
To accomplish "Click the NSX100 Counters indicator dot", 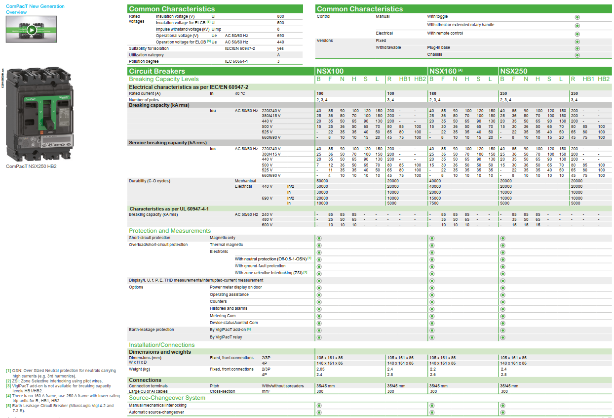I will tap(319, 302).
